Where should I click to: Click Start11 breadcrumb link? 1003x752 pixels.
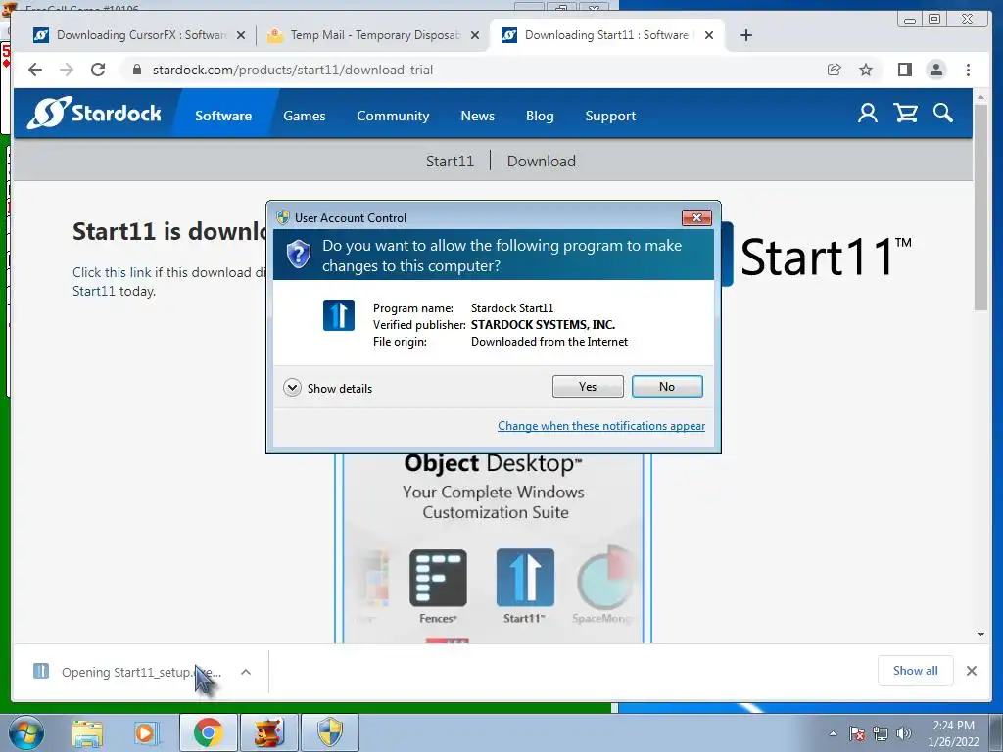(x=450, y=162)
